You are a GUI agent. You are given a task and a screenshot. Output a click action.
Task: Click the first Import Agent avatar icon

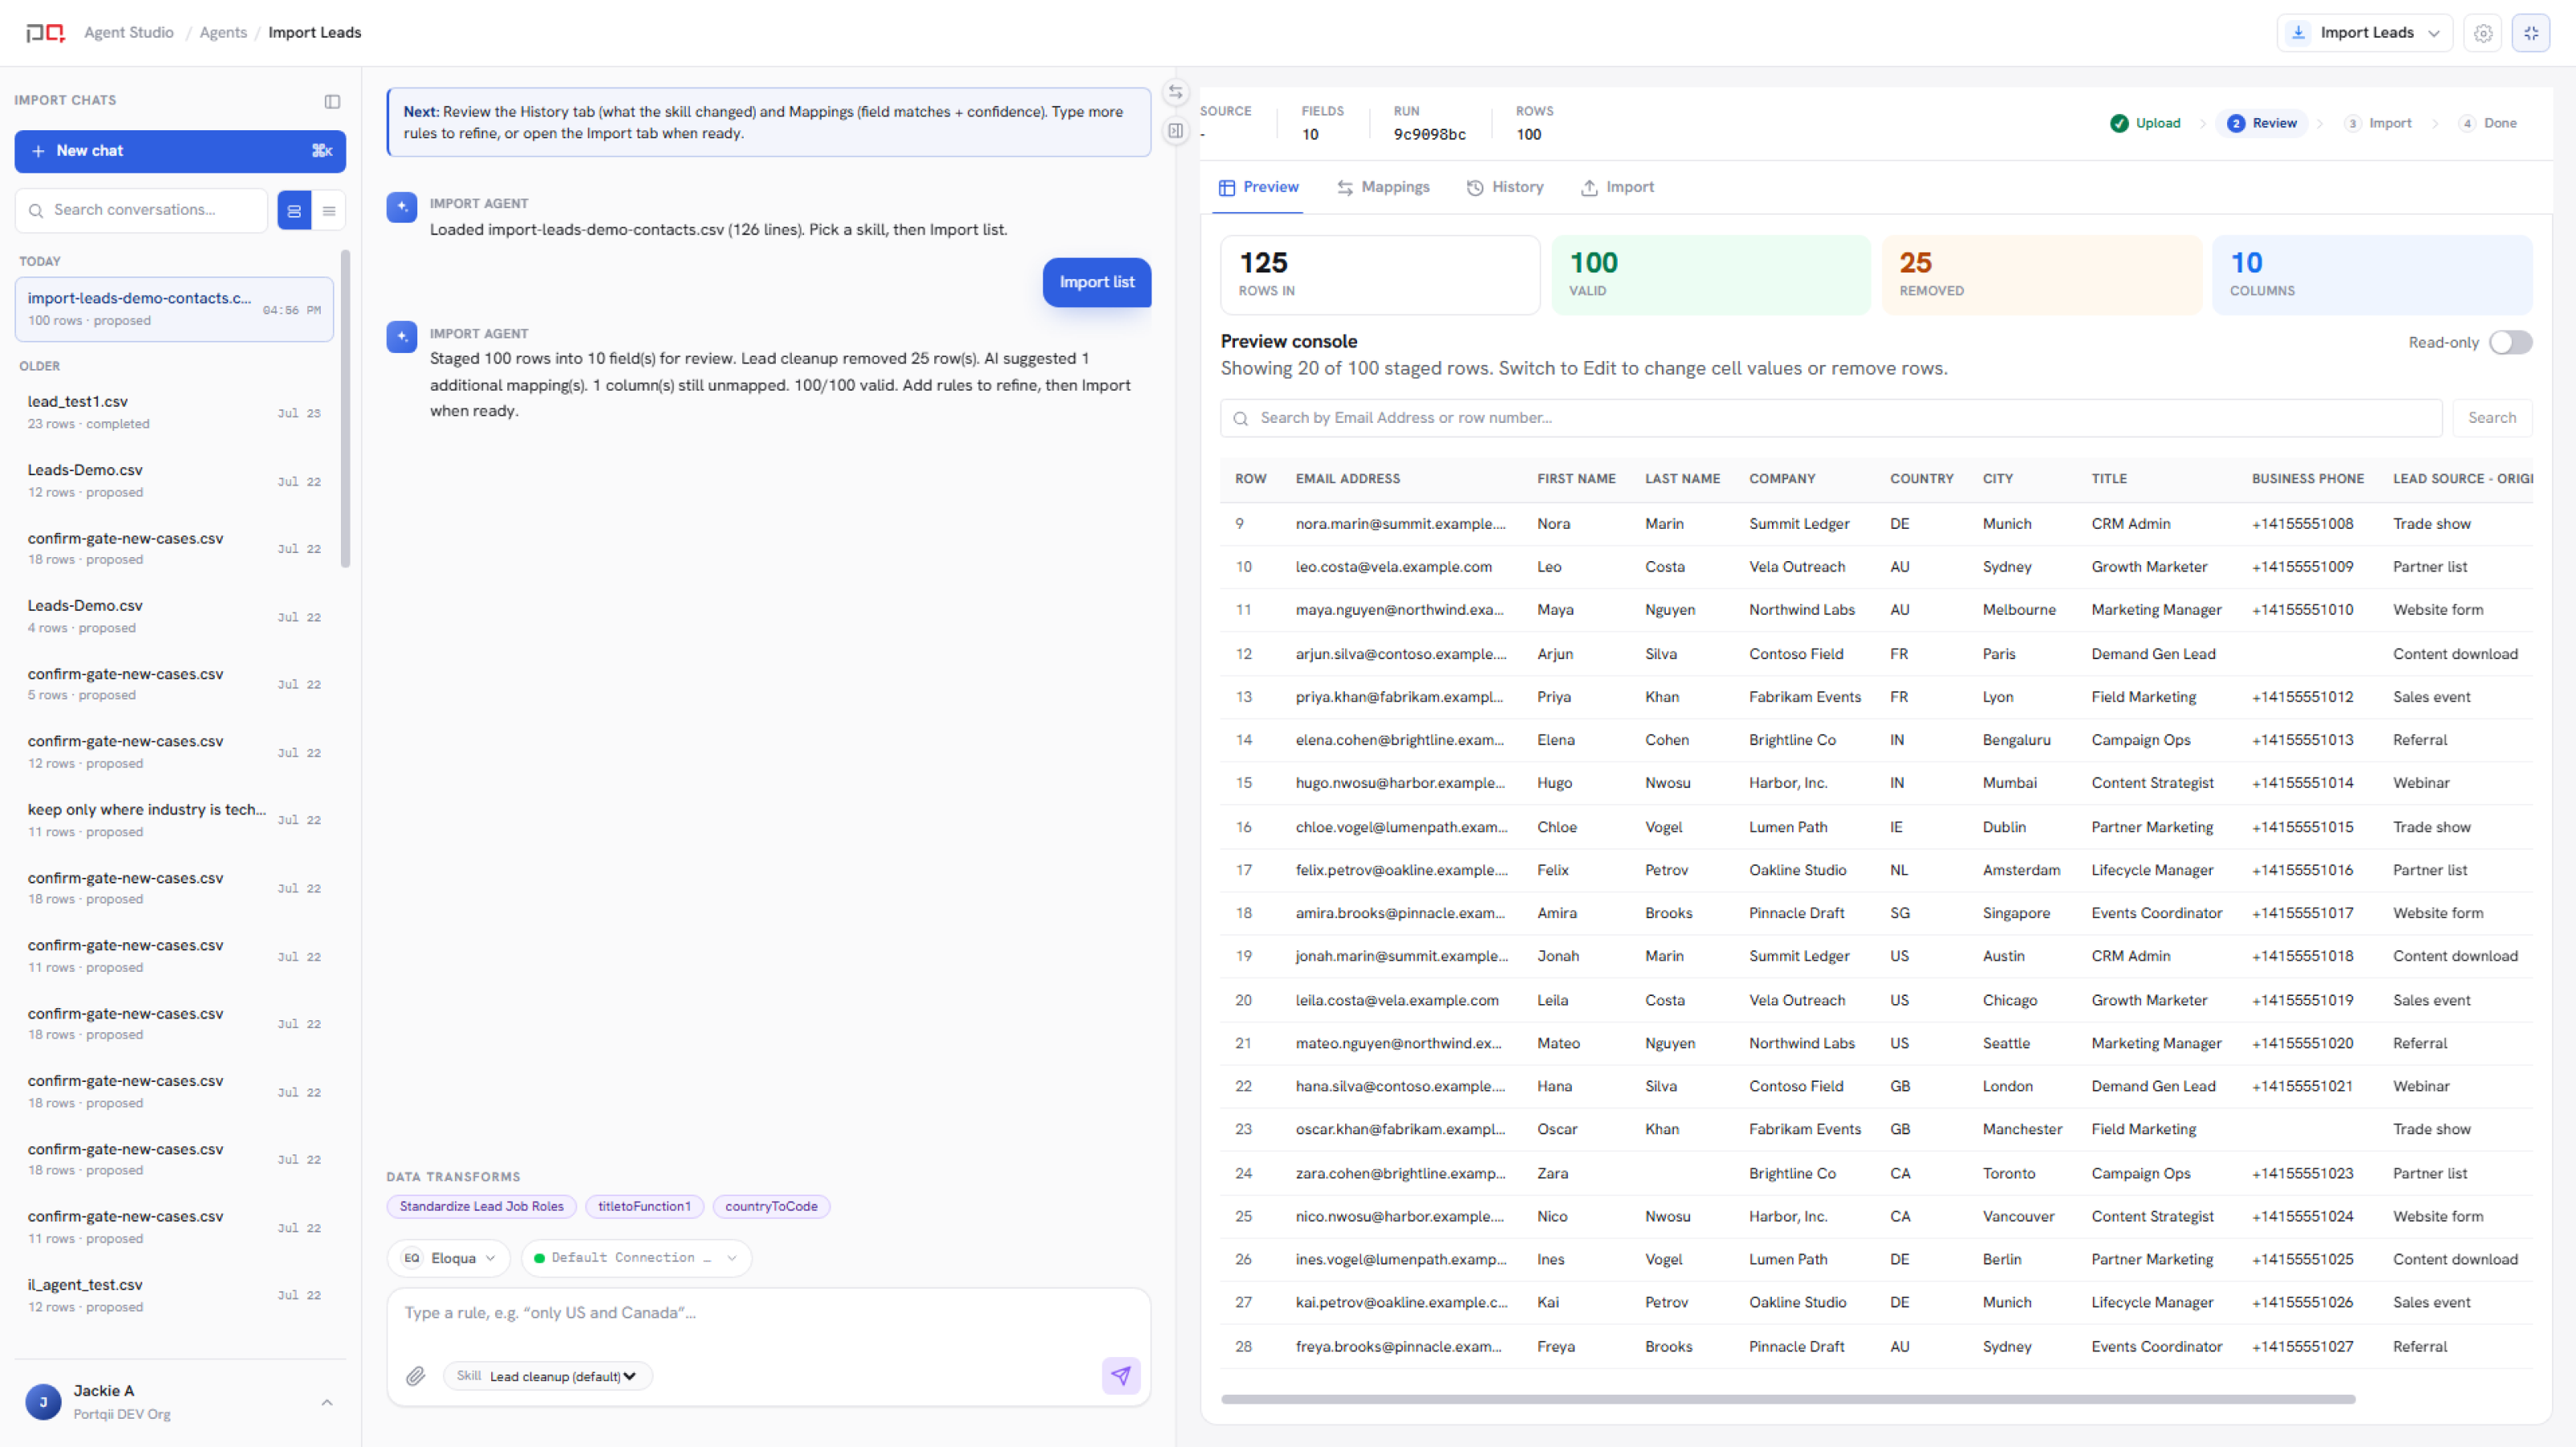click(x=402, y=207)
